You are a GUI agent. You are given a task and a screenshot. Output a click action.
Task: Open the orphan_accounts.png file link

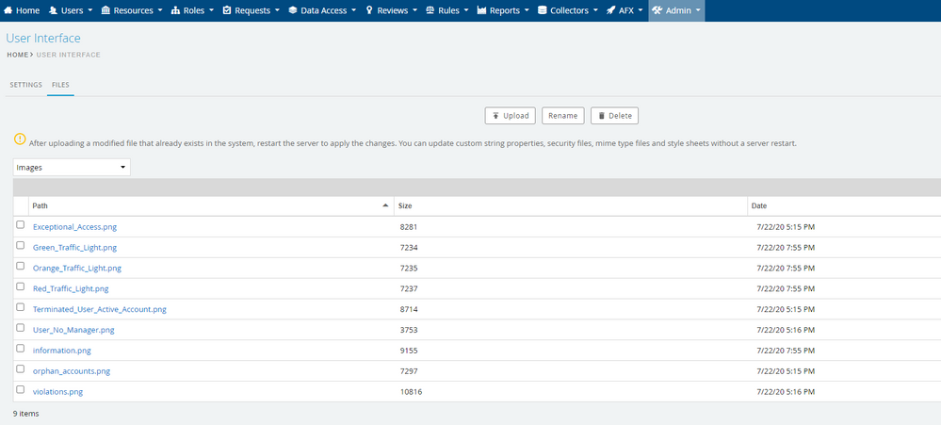(72, 371)
